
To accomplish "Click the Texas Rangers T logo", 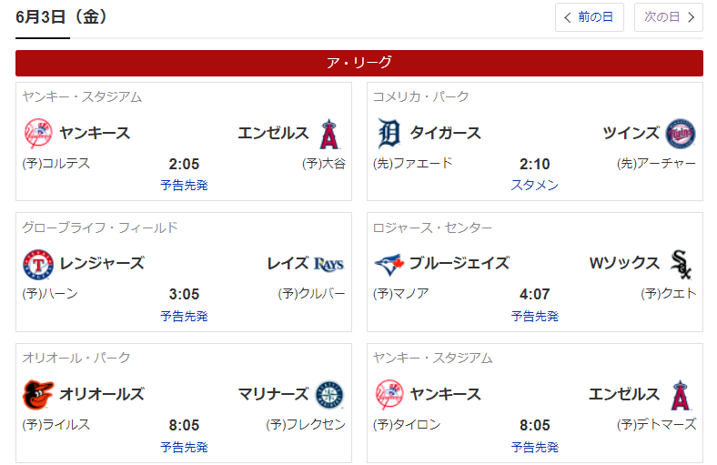I will pyautogui.click(x=38, y=264).
